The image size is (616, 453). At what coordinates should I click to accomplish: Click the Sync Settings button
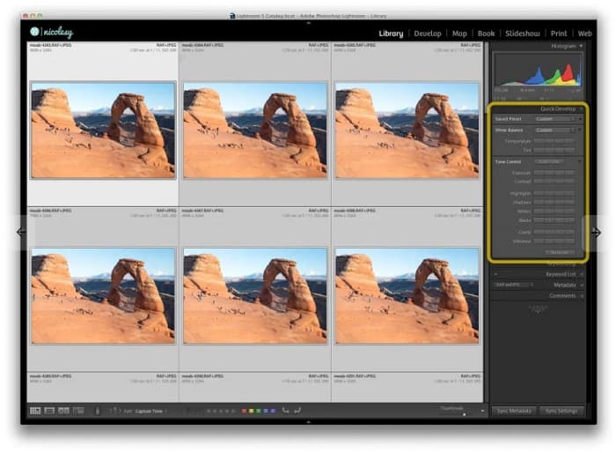click(560, 411)
